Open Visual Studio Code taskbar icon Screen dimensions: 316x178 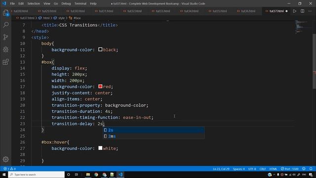pyautogui.click(x=120, y=175)
